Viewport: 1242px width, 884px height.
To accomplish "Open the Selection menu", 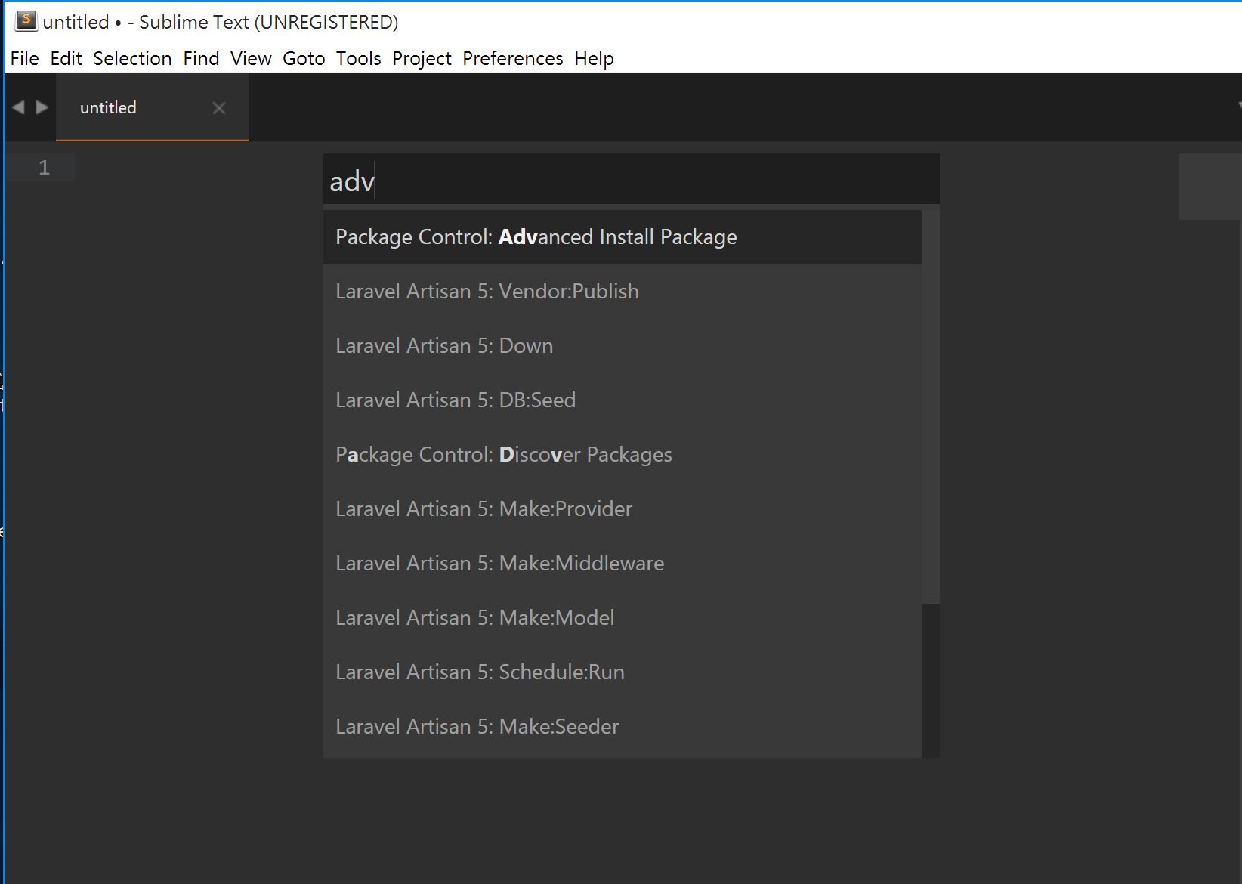I will tap(132, 58).
